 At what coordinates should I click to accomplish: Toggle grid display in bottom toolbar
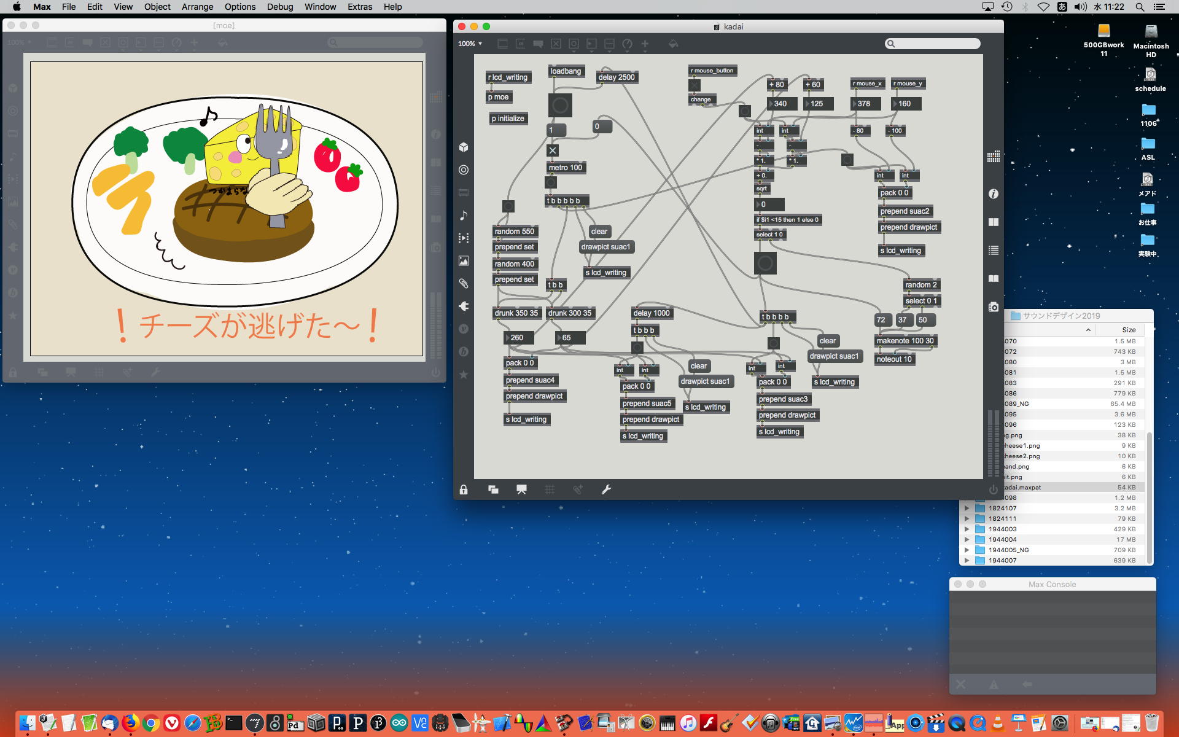(550, 489)
